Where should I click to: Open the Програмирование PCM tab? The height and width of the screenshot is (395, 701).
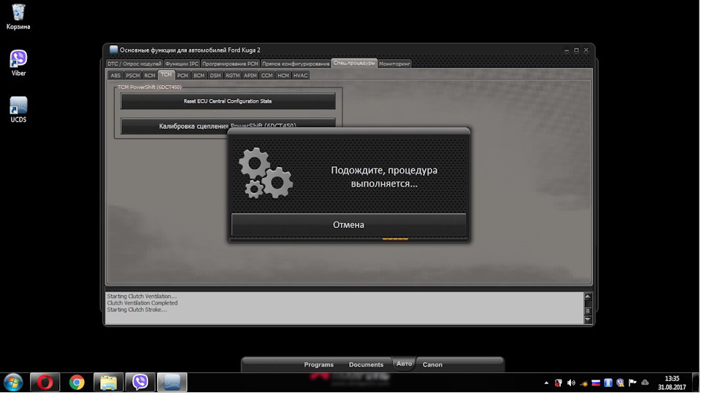[x=230, y=64]
